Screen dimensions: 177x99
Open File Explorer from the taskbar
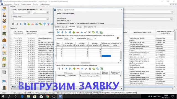(28, 97)
